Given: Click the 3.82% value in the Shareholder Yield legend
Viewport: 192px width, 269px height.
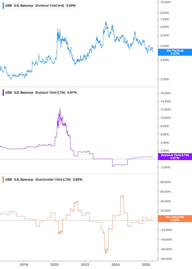Looking at the screenshot, I should point(78,179).
